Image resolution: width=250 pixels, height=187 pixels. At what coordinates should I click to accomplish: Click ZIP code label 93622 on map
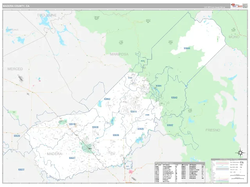pyautogui.click(x=21, y=170)
